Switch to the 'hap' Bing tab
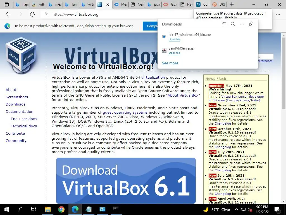The image size is (286, 215). (x=22, y=4)
